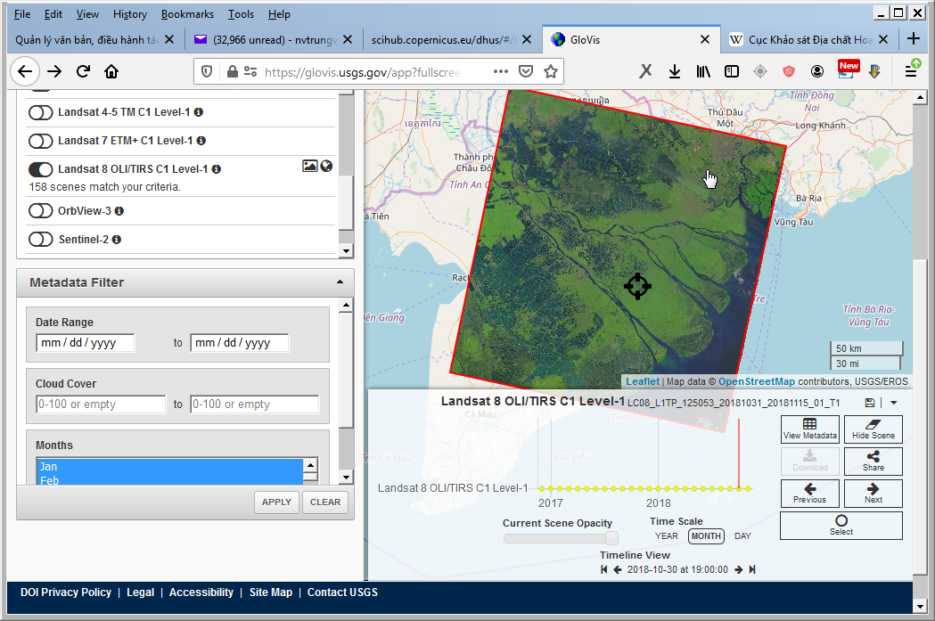Collapse the Metadata Filter panel
The height and width of the screenshot is (621, 935).
click(x=340, y=282)
